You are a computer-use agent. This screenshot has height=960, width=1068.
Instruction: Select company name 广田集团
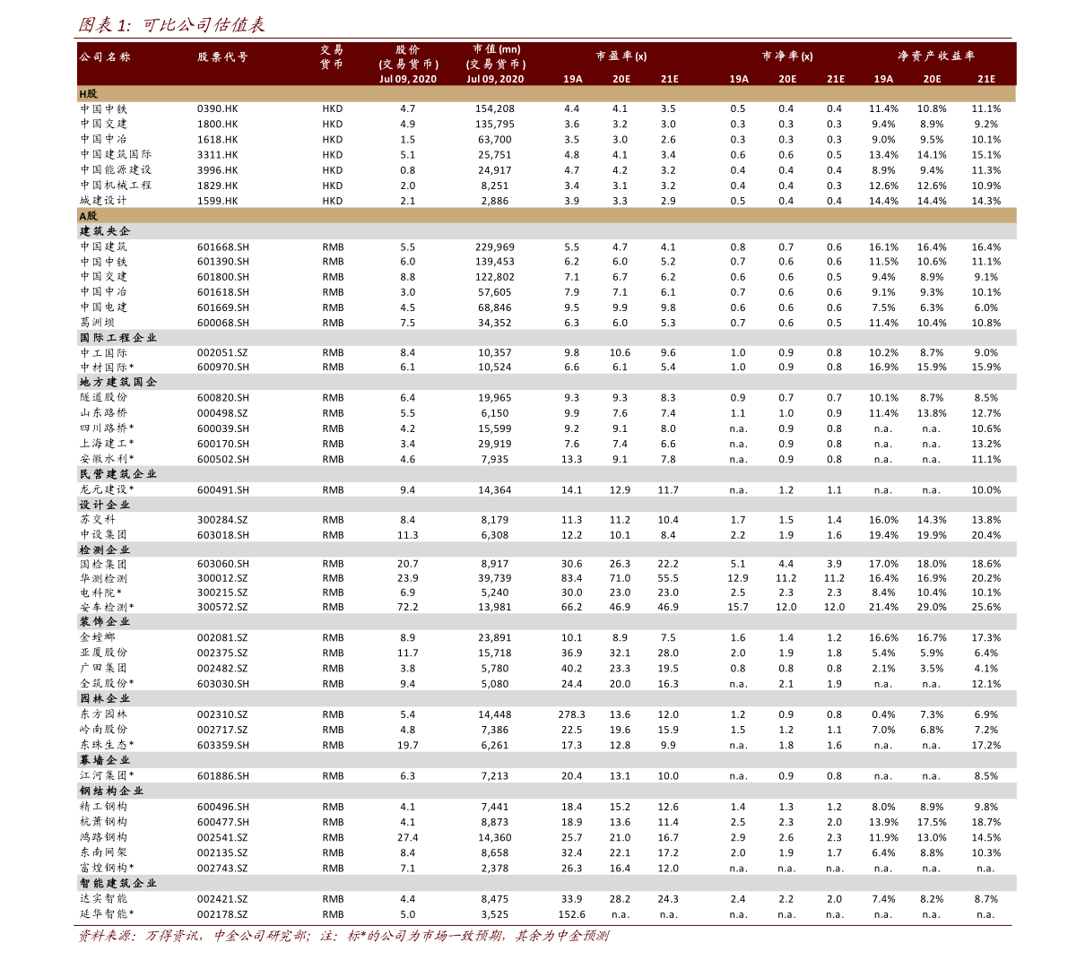(x=103, y=668)
